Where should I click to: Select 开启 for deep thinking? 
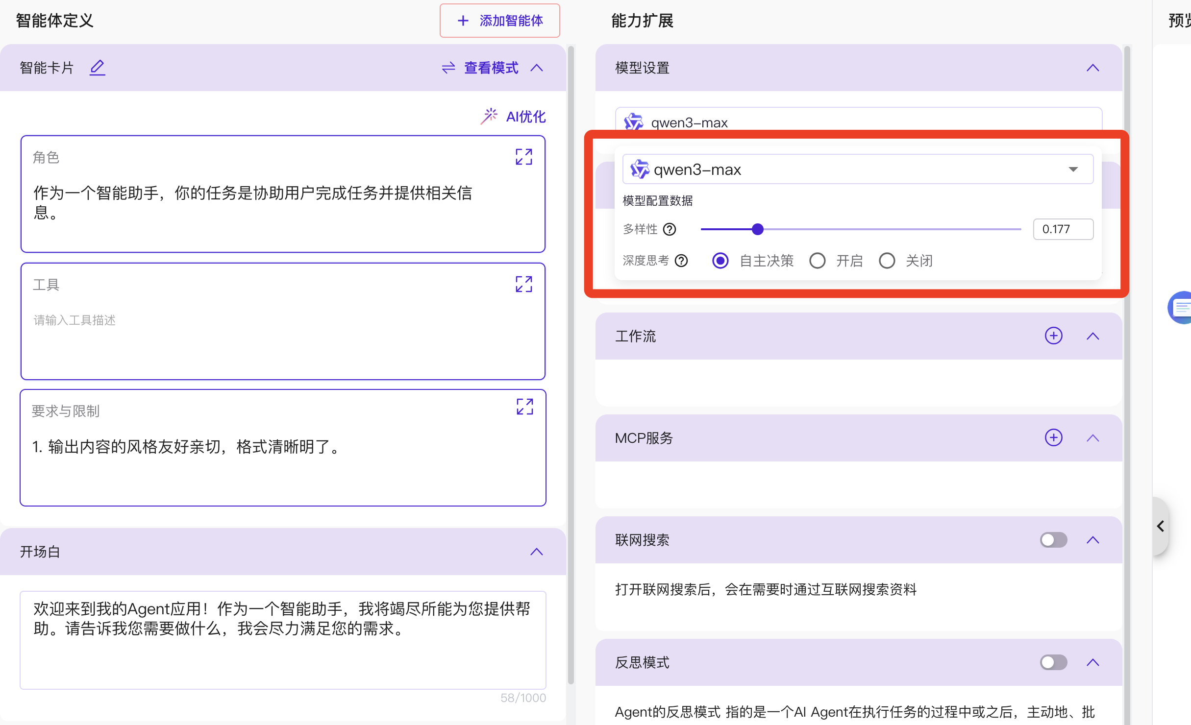pyautogui.click(x=818, y=261)
